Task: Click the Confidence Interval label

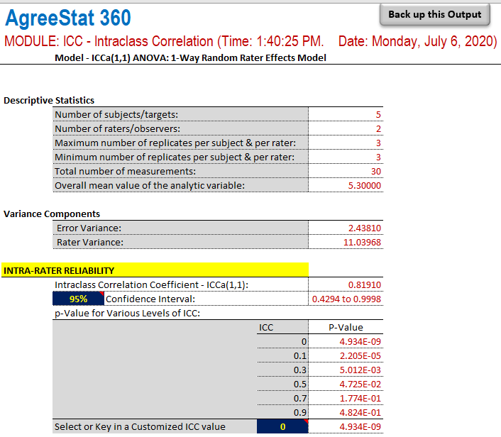Action: [150, 299]
